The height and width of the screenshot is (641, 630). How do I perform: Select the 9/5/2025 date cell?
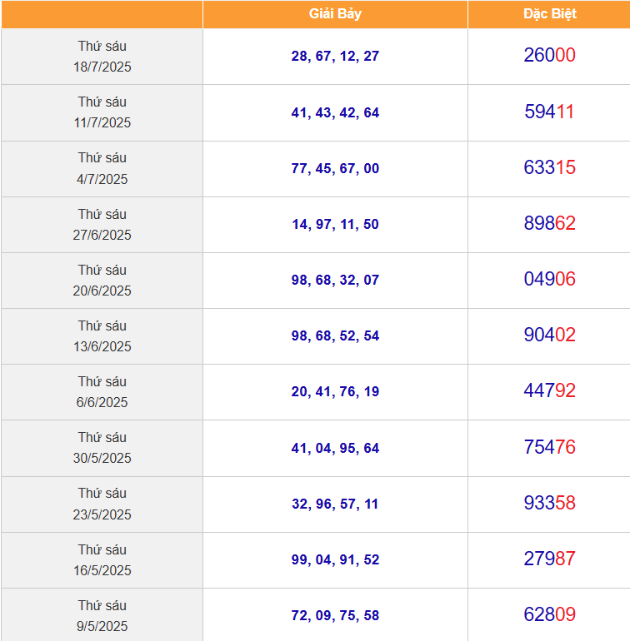(x=102, y=615)
